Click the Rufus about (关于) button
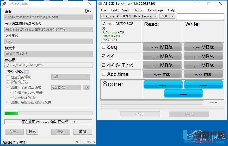228x146 pixels. [x=14, y=132]
